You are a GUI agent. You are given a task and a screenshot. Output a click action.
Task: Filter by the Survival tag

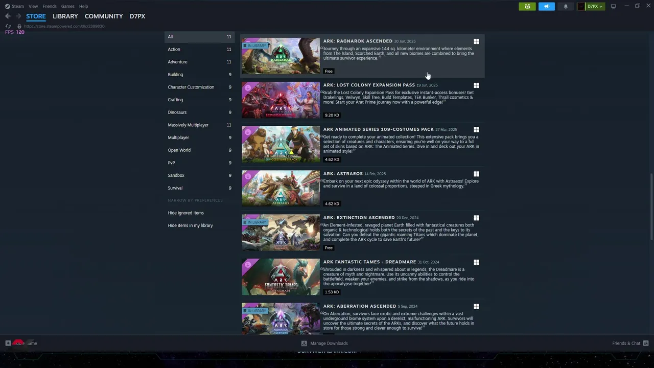coord(199,188)
